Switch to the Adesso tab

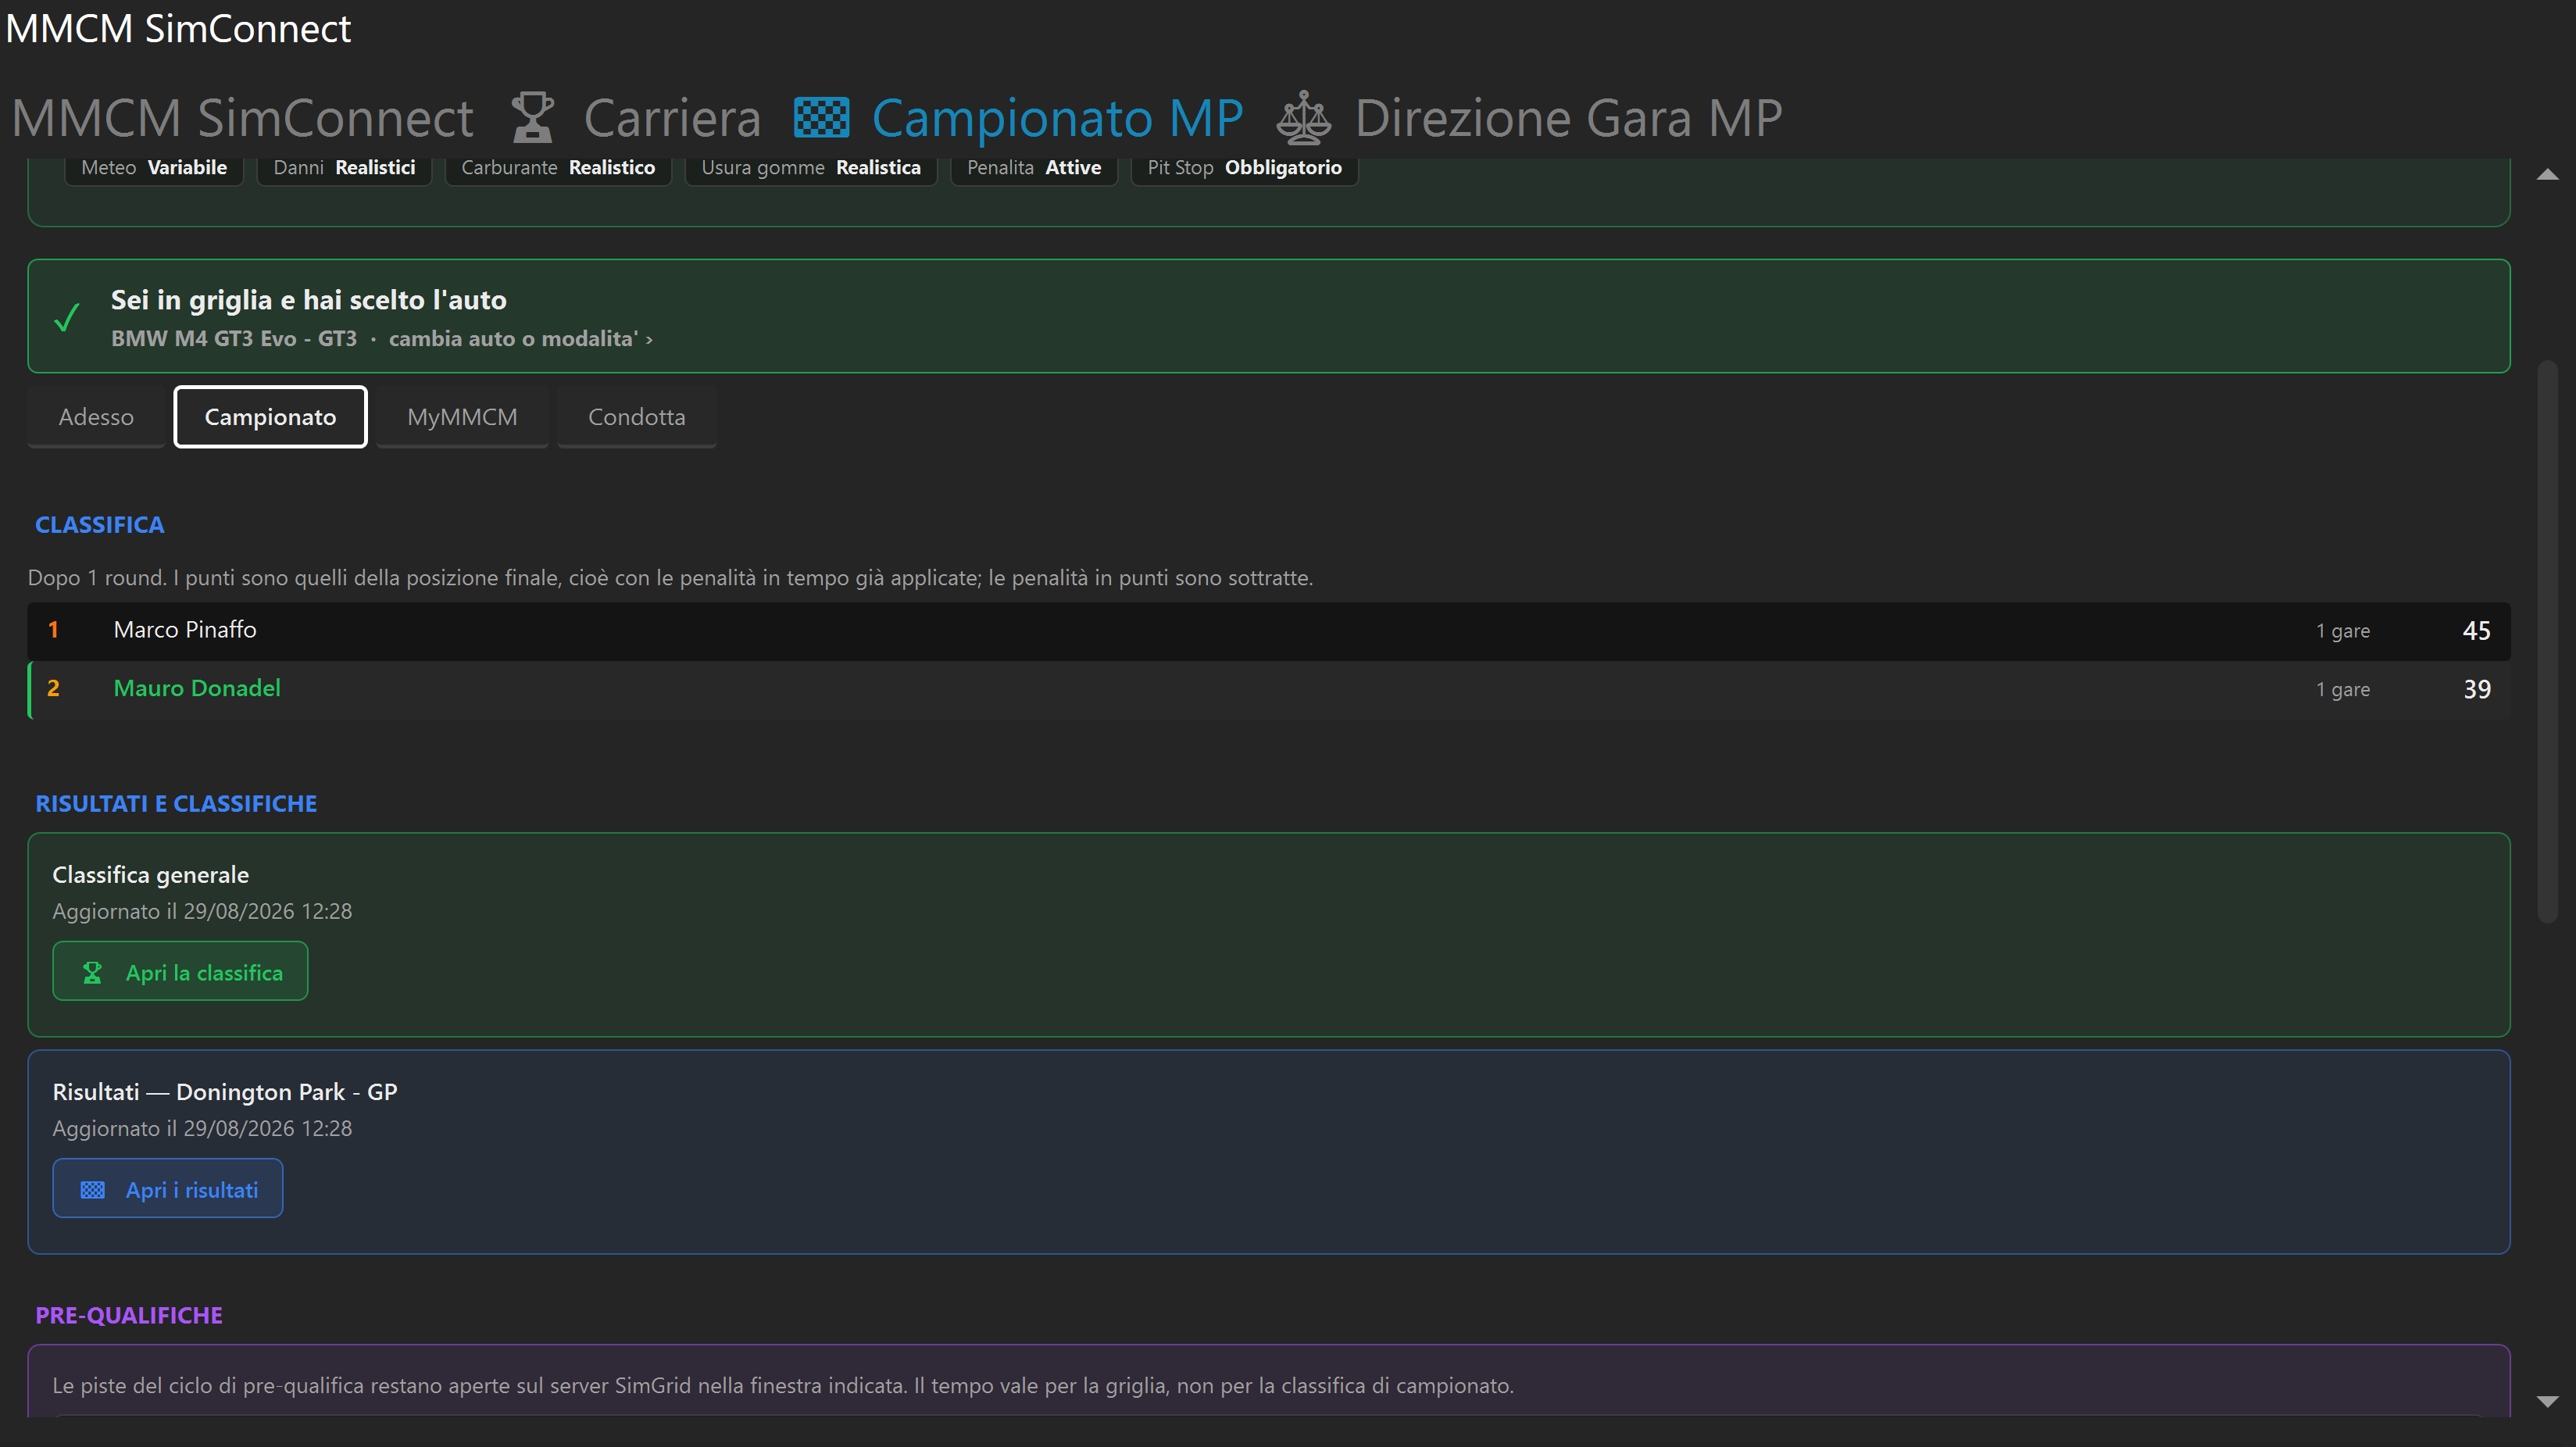tap(96, 417)
